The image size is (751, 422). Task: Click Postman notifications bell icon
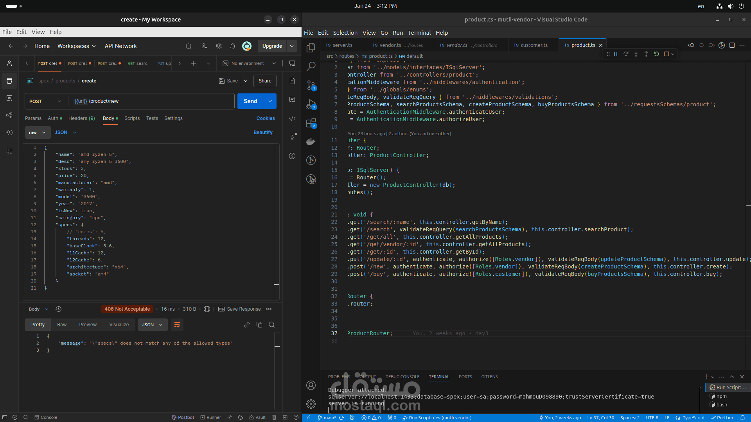point(233,46)
